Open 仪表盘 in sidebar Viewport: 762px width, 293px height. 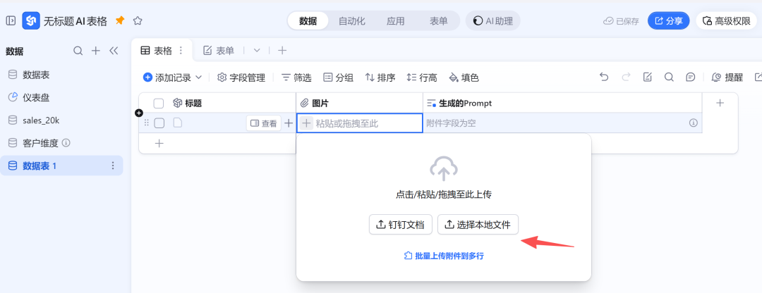(61, 97)
